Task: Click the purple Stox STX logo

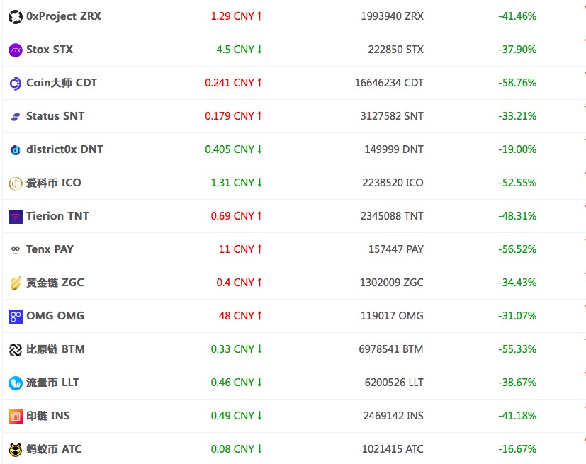Action: 16,50
